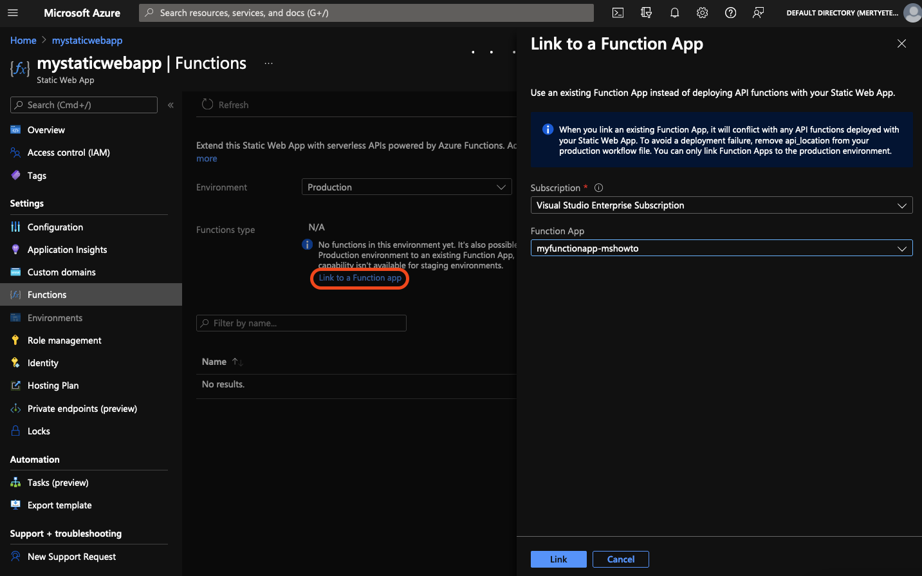
Task: Open Cloud Shell icon in top bar
Action: click(x=618, y=13)
